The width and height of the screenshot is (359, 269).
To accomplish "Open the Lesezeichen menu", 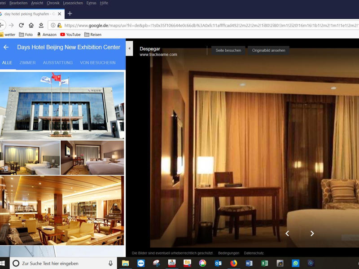I will tap(73, 3).
